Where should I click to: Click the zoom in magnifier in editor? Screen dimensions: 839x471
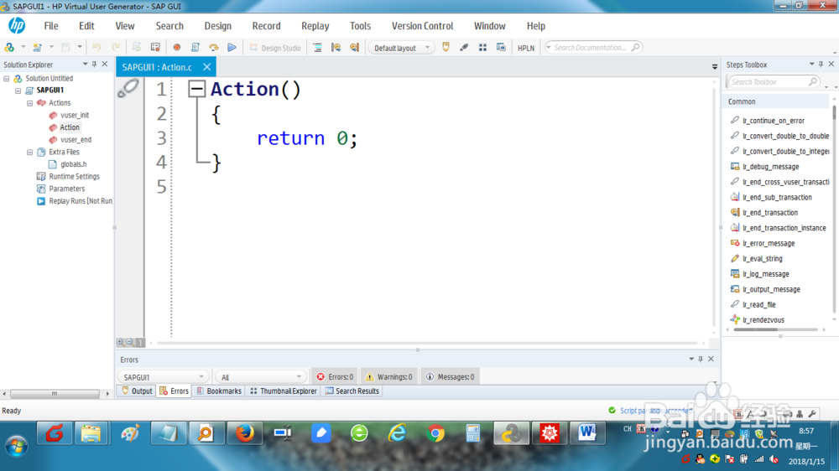click(120, 342)
